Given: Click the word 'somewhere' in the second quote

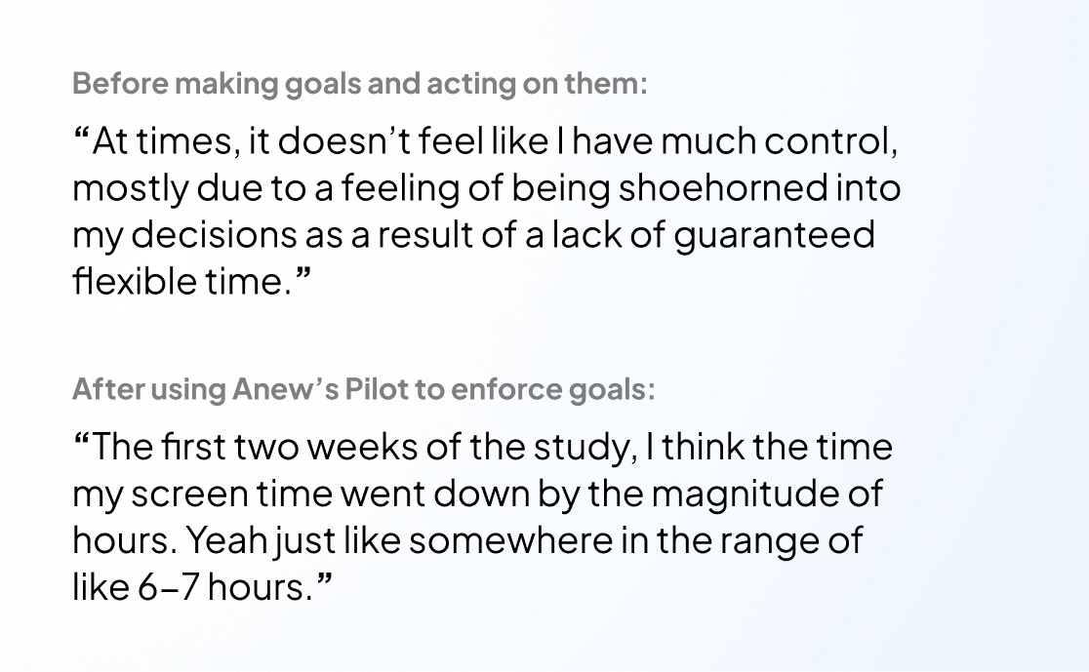Looking at the screenshot, I should tap(472, 540).
